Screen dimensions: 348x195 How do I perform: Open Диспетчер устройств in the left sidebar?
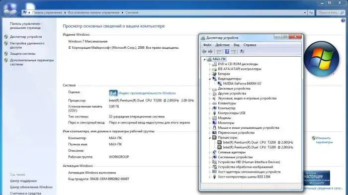click(x=26, y=37)
